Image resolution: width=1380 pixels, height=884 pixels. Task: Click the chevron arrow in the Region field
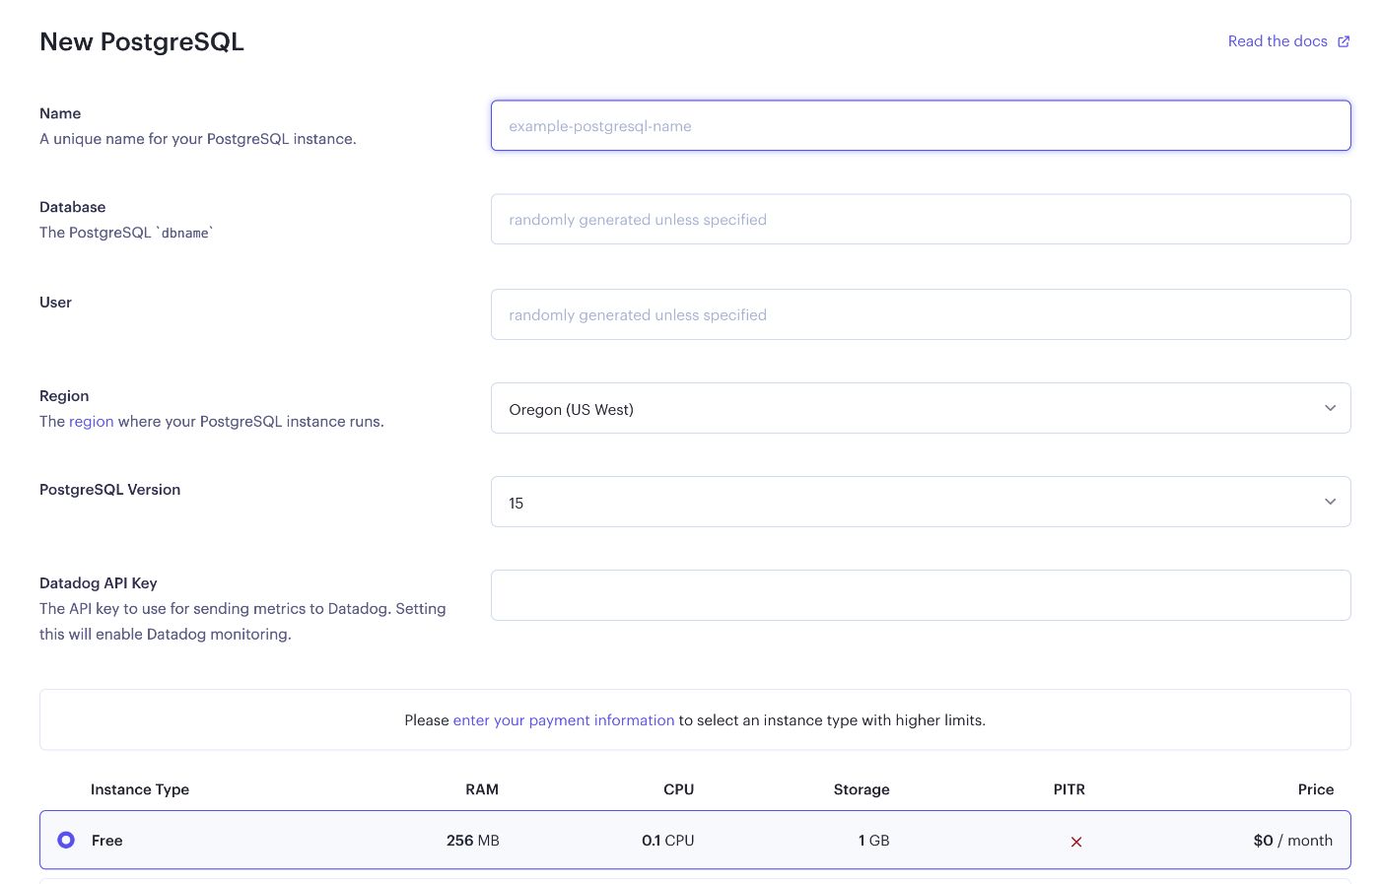[x=1330, y=408]
